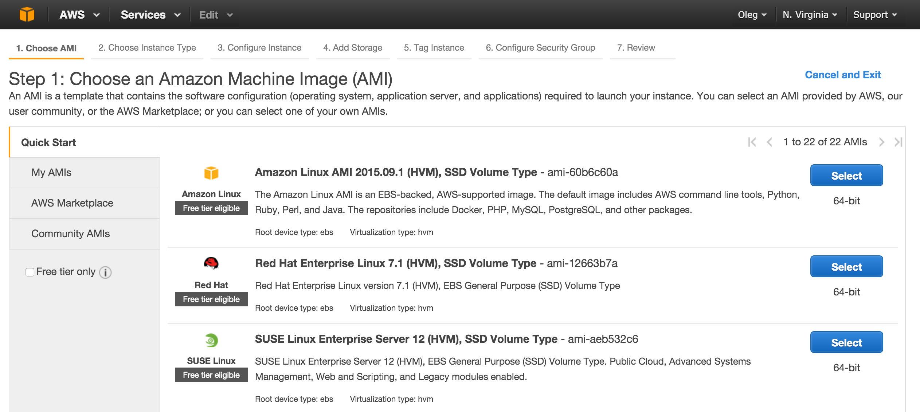Go to first page of AMIs
The image size is (920, 412).
coord(752,142)
